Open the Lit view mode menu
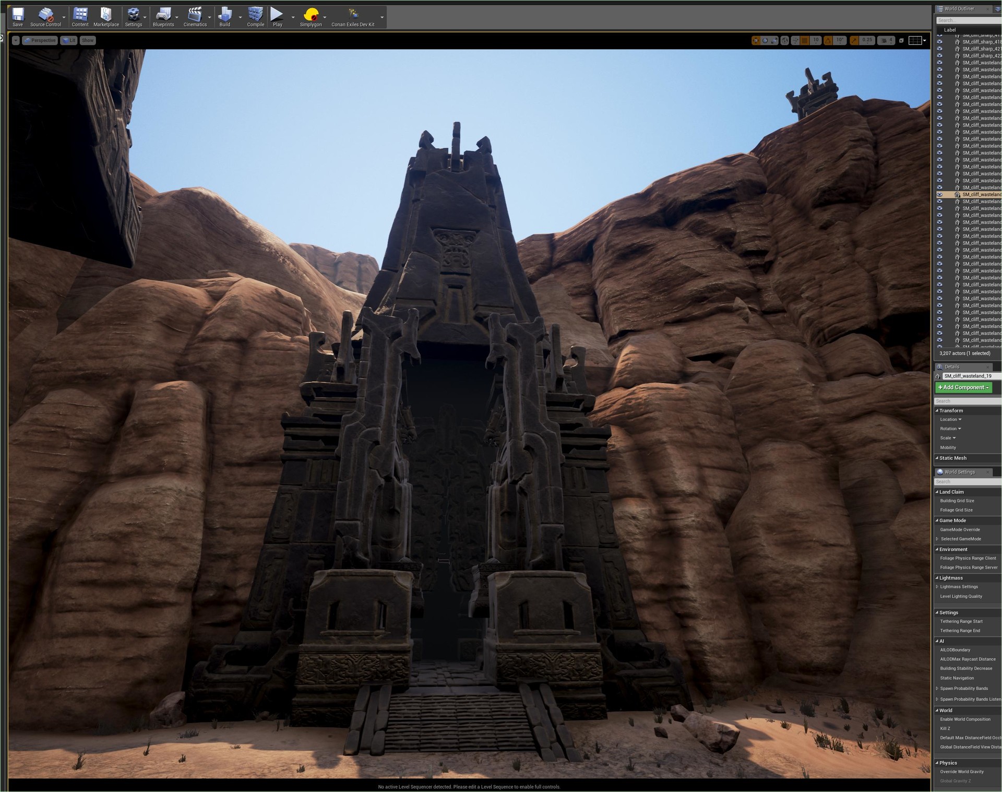1002x792 pixels. 69,40
